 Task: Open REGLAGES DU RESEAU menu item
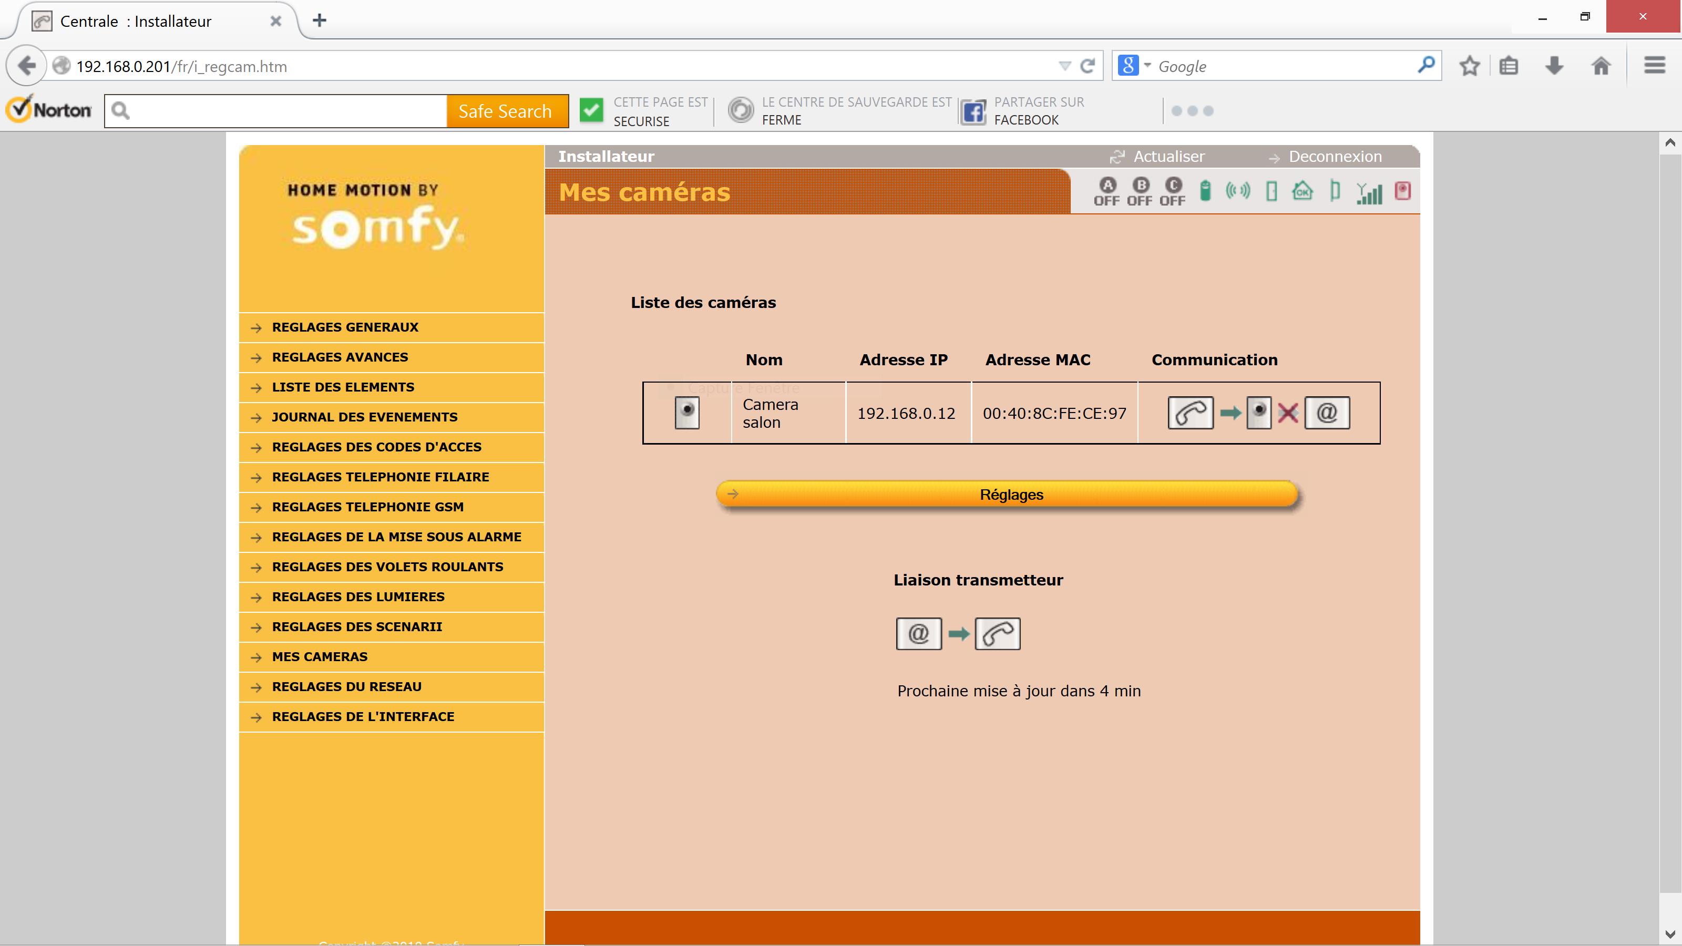346,686
